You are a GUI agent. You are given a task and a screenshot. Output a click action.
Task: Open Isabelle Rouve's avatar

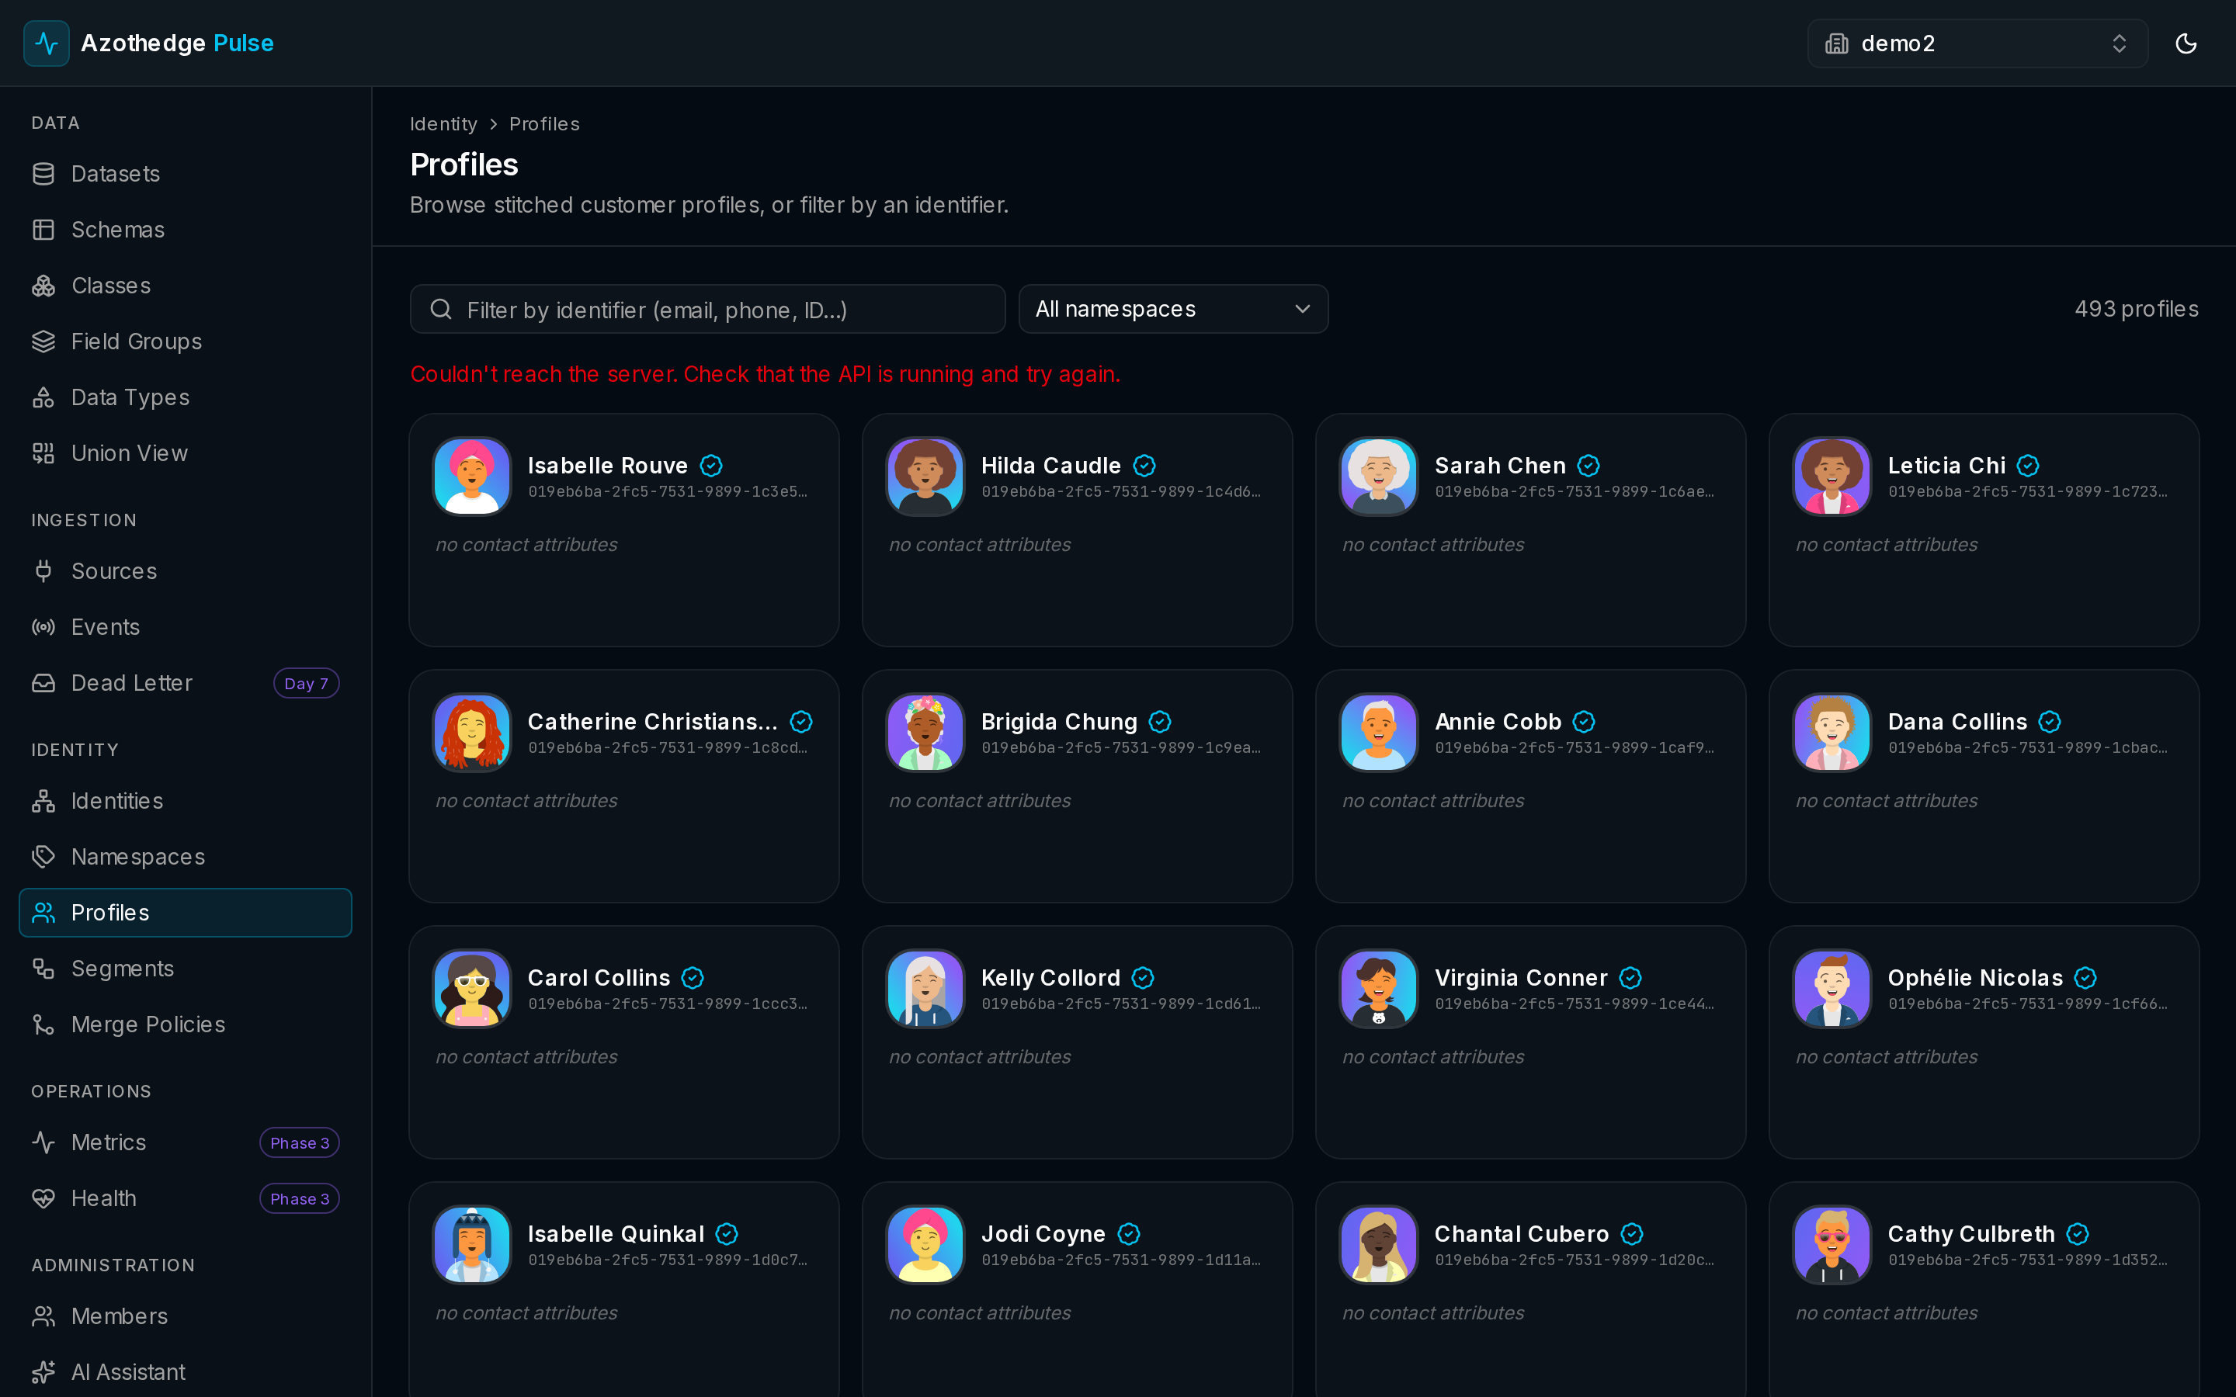pyautogui.click(x=472, y=476)
